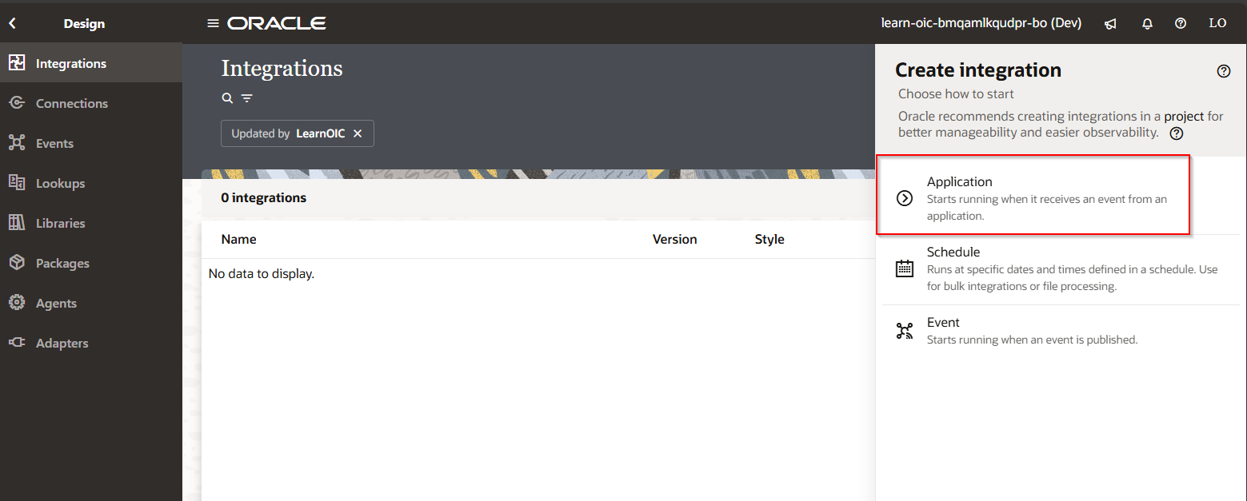Follow the project link in recommendation text
This screenshot has height=501, width=1247.
click(1184, 117)
